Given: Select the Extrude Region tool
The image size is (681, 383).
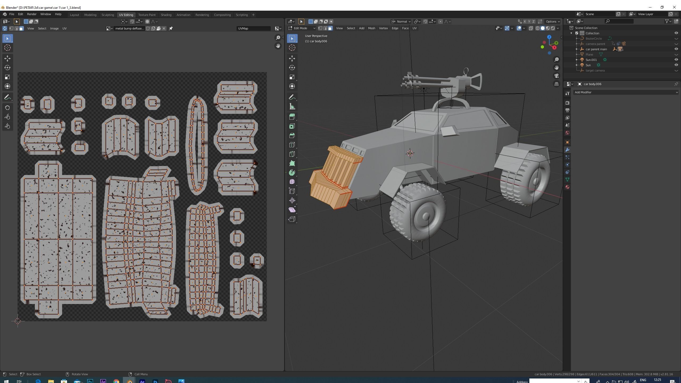Looking at the screenshot, I should tap(292, 117).
